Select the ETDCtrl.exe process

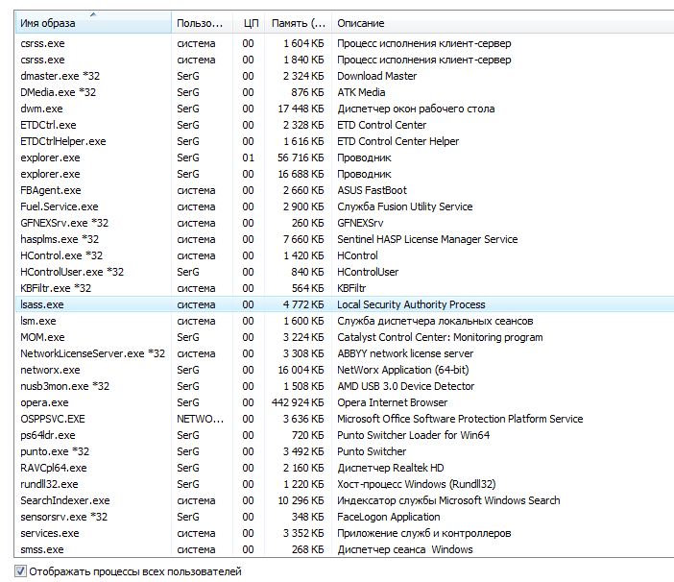pyautogui.click(x=345, y=125)
